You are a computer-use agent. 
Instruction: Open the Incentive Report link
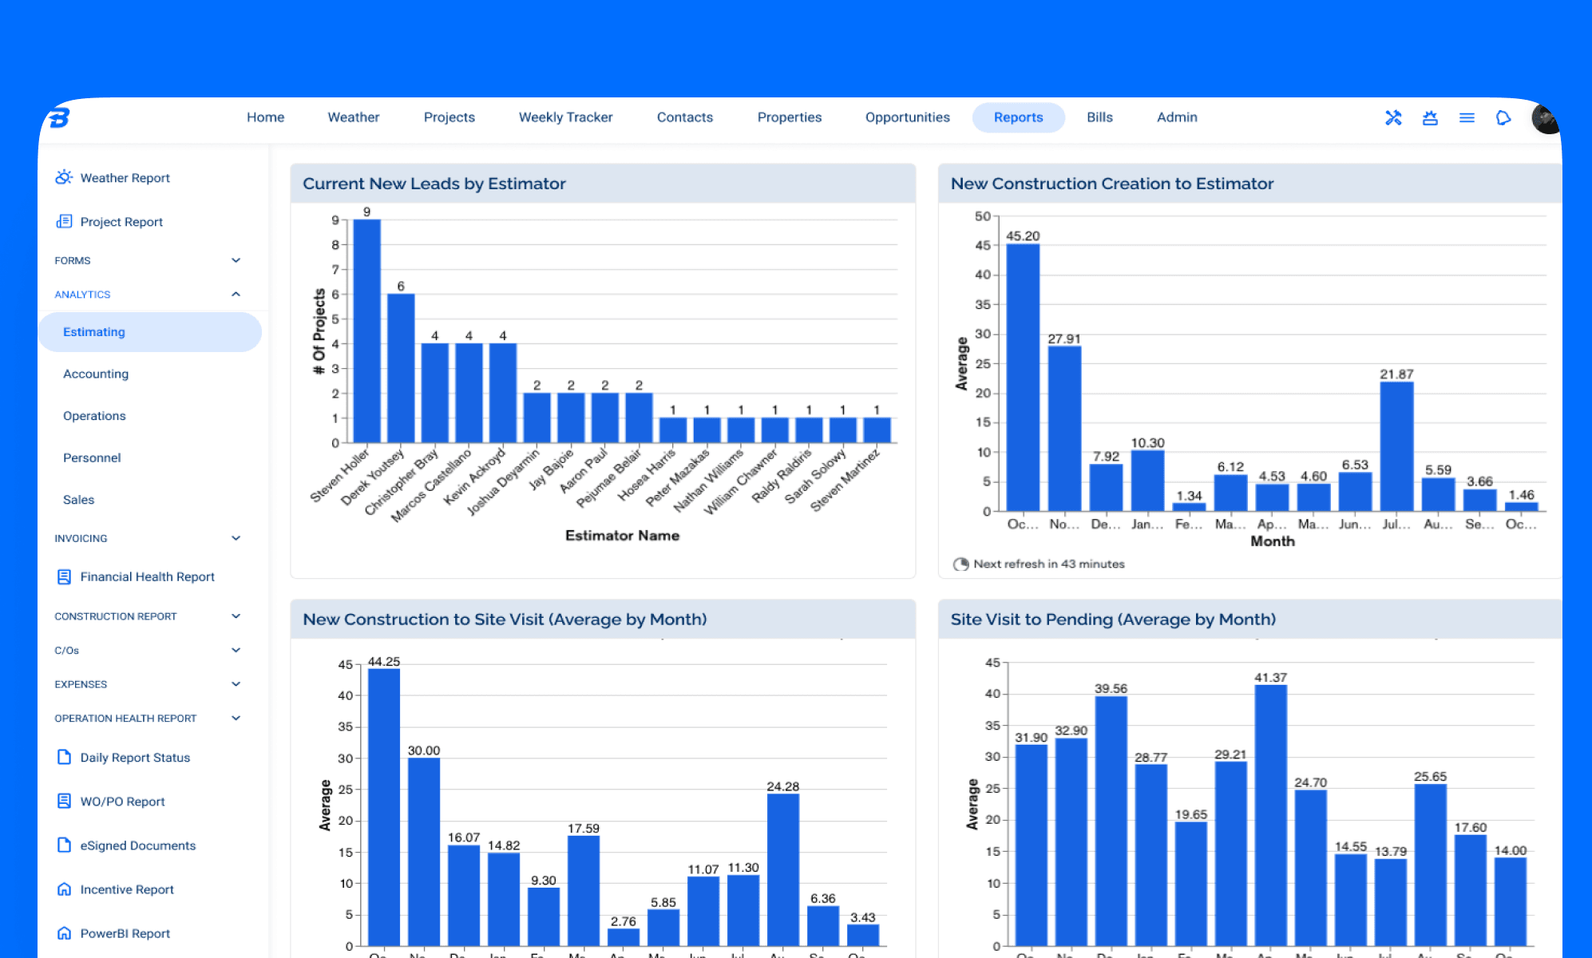pyautogui.click(x=127, y=889)
